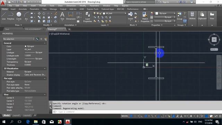Click the Start tab
The width and height of the screenshot is (222, 125).
pos(7,29)
